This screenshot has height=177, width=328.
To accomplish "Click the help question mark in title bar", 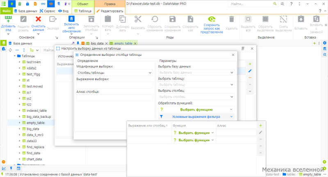I will (x=291, y=4).
